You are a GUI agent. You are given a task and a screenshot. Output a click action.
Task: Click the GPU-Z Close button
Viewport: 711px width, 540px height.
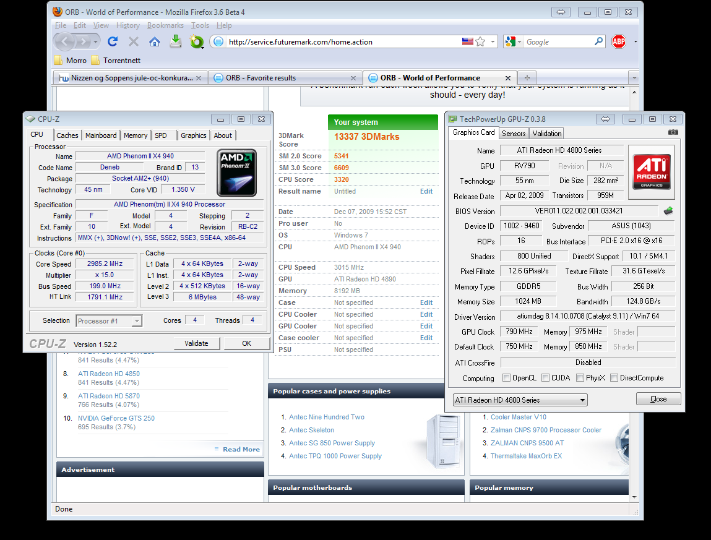point(658,399)
